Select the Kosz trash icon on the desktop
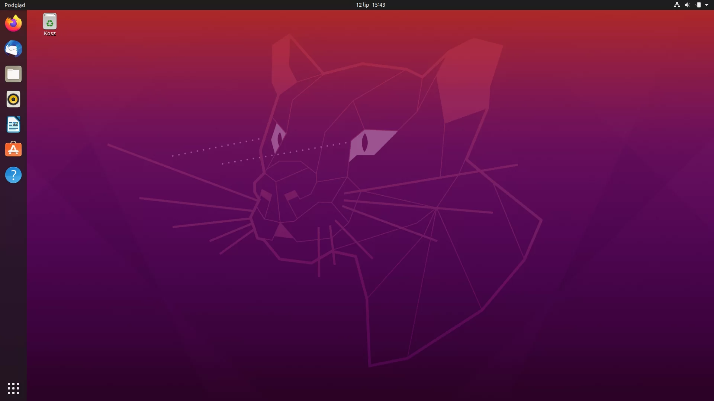This screenshot has width=714, height=401. click(x=50, y=25)
